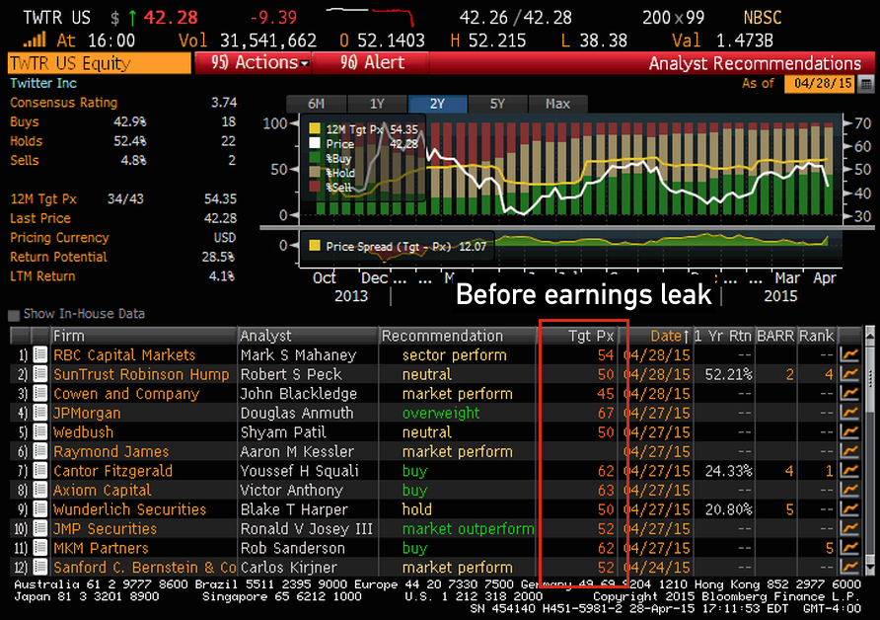Click the Price Spread legend swatch
The width and height of the screenshot is (880, 620).
[315, 246]
